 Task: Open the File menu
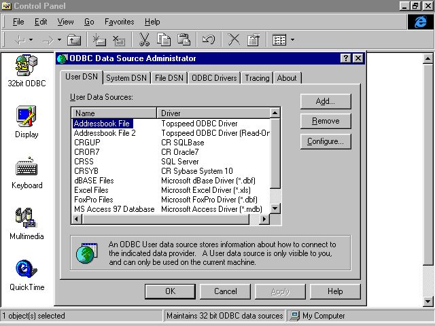point(18,22)
